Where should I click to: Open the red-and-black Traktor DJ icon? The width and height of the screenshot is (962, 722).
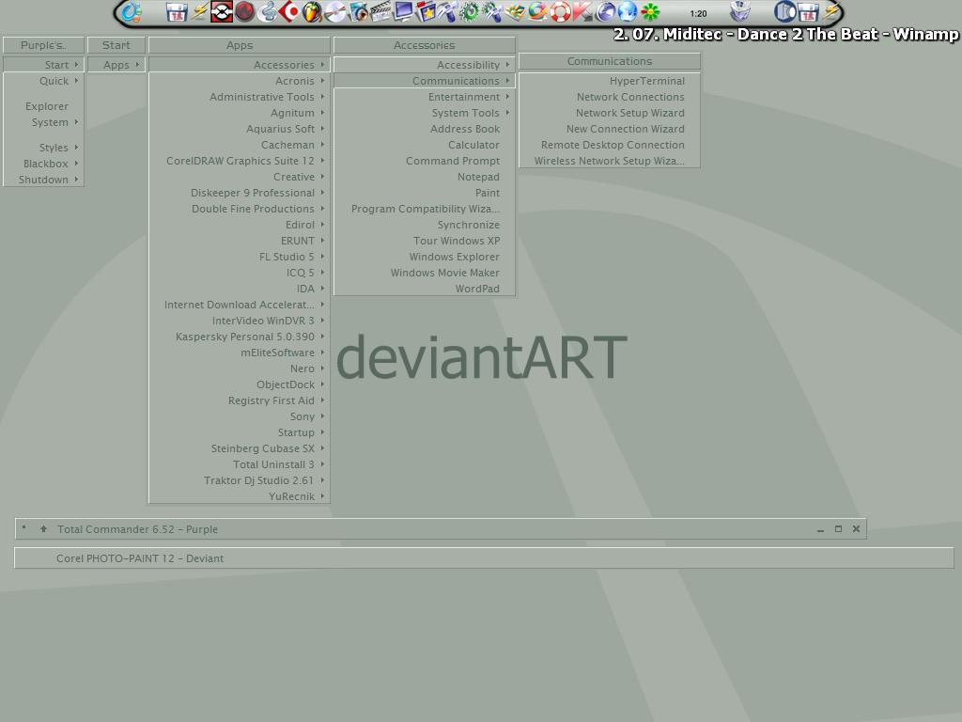222,12
